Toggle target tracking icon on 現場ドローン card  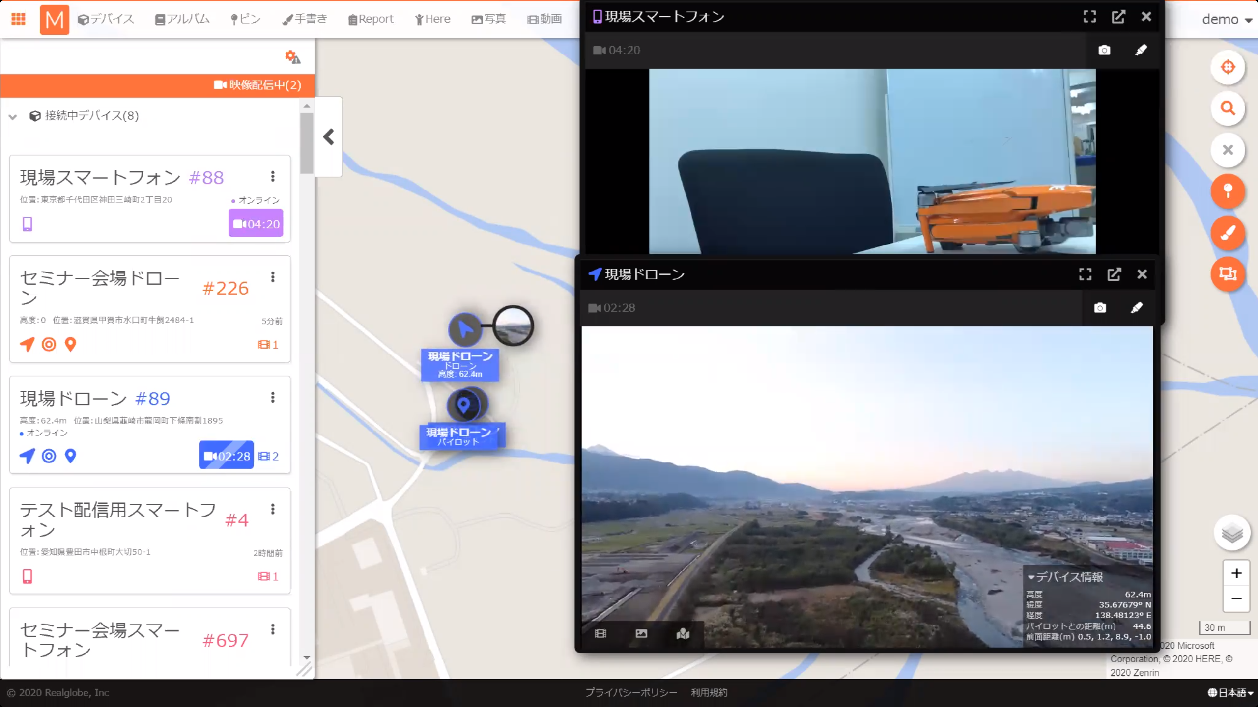pos(49,456)
